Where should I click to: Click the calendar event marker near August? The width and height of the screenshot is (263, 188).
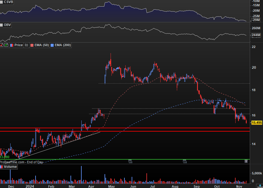click(185, 161)
